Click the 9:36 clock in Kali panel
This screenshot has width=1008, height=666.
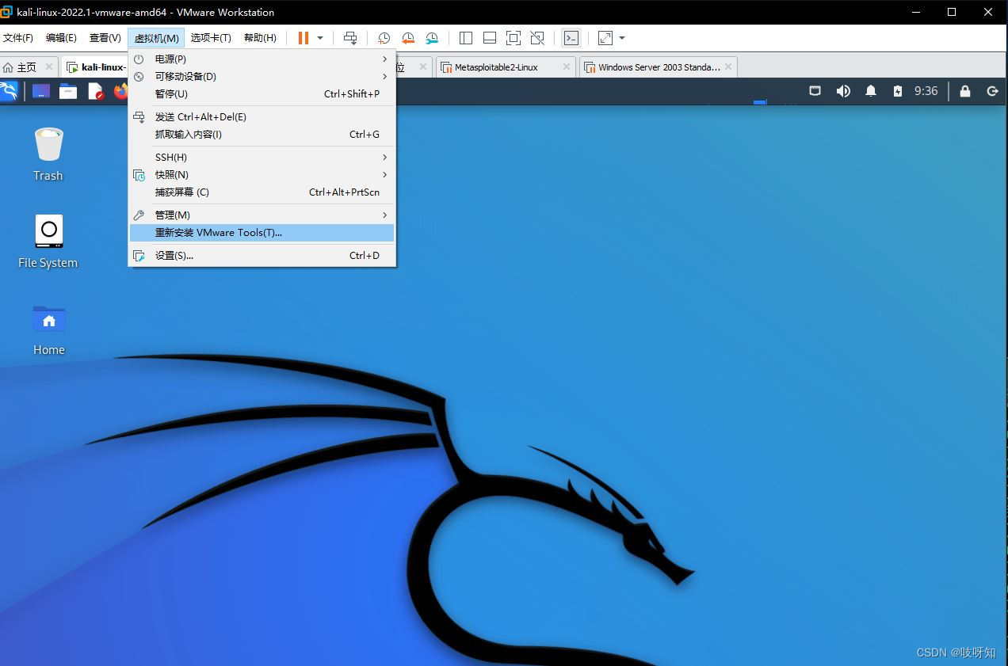[926, 91]
